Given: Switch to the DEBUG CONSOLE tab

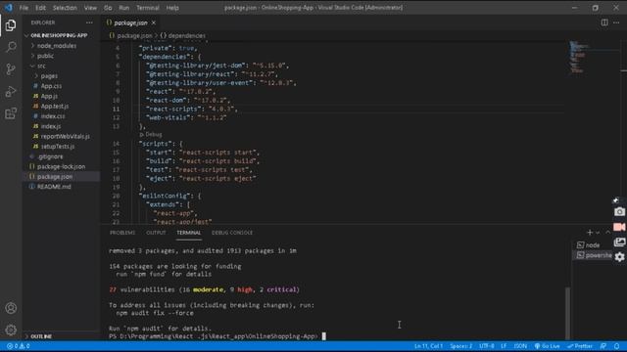Looking at the screenshot, I should (232, 233).
